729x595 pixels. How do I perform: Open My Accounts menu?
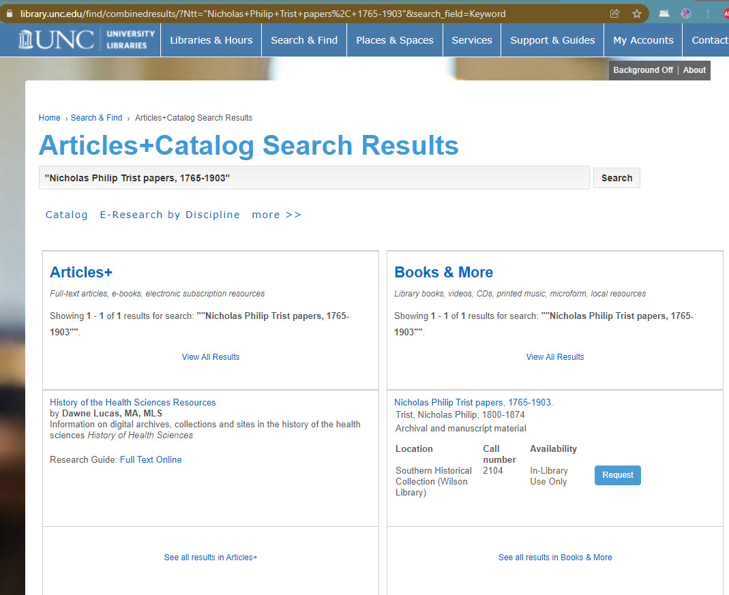pos(643,40)
